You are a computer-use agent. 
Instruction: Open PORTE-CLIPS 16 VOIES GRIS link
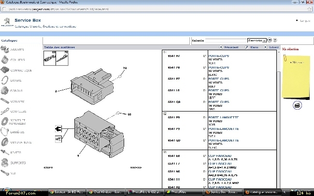(x=219, y=102)
